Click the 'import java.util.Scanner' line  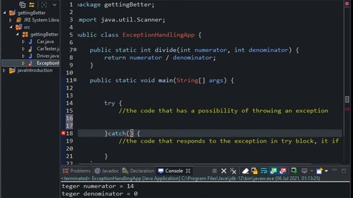121,20
